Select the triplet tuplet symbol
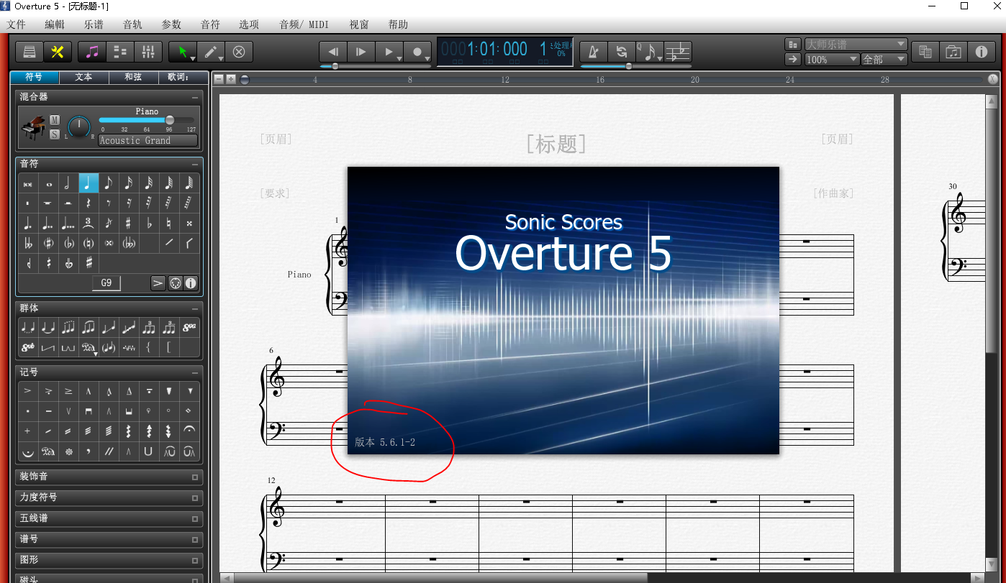The height and width of the screenshot is (583, 1006). (x=88, y=223)
